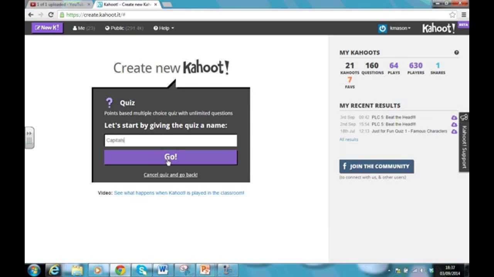
Task: Open the kmason account dropdown
Action: click(400, 28)
